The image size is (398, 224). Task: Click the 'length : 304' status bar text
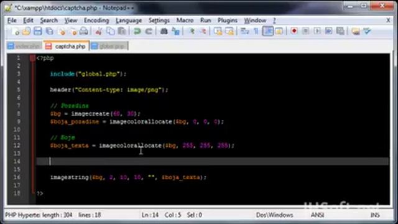57,215
